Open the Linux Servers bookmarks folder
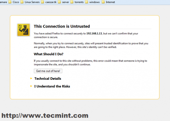The image size is (170, 121). (x=30, y=2)
